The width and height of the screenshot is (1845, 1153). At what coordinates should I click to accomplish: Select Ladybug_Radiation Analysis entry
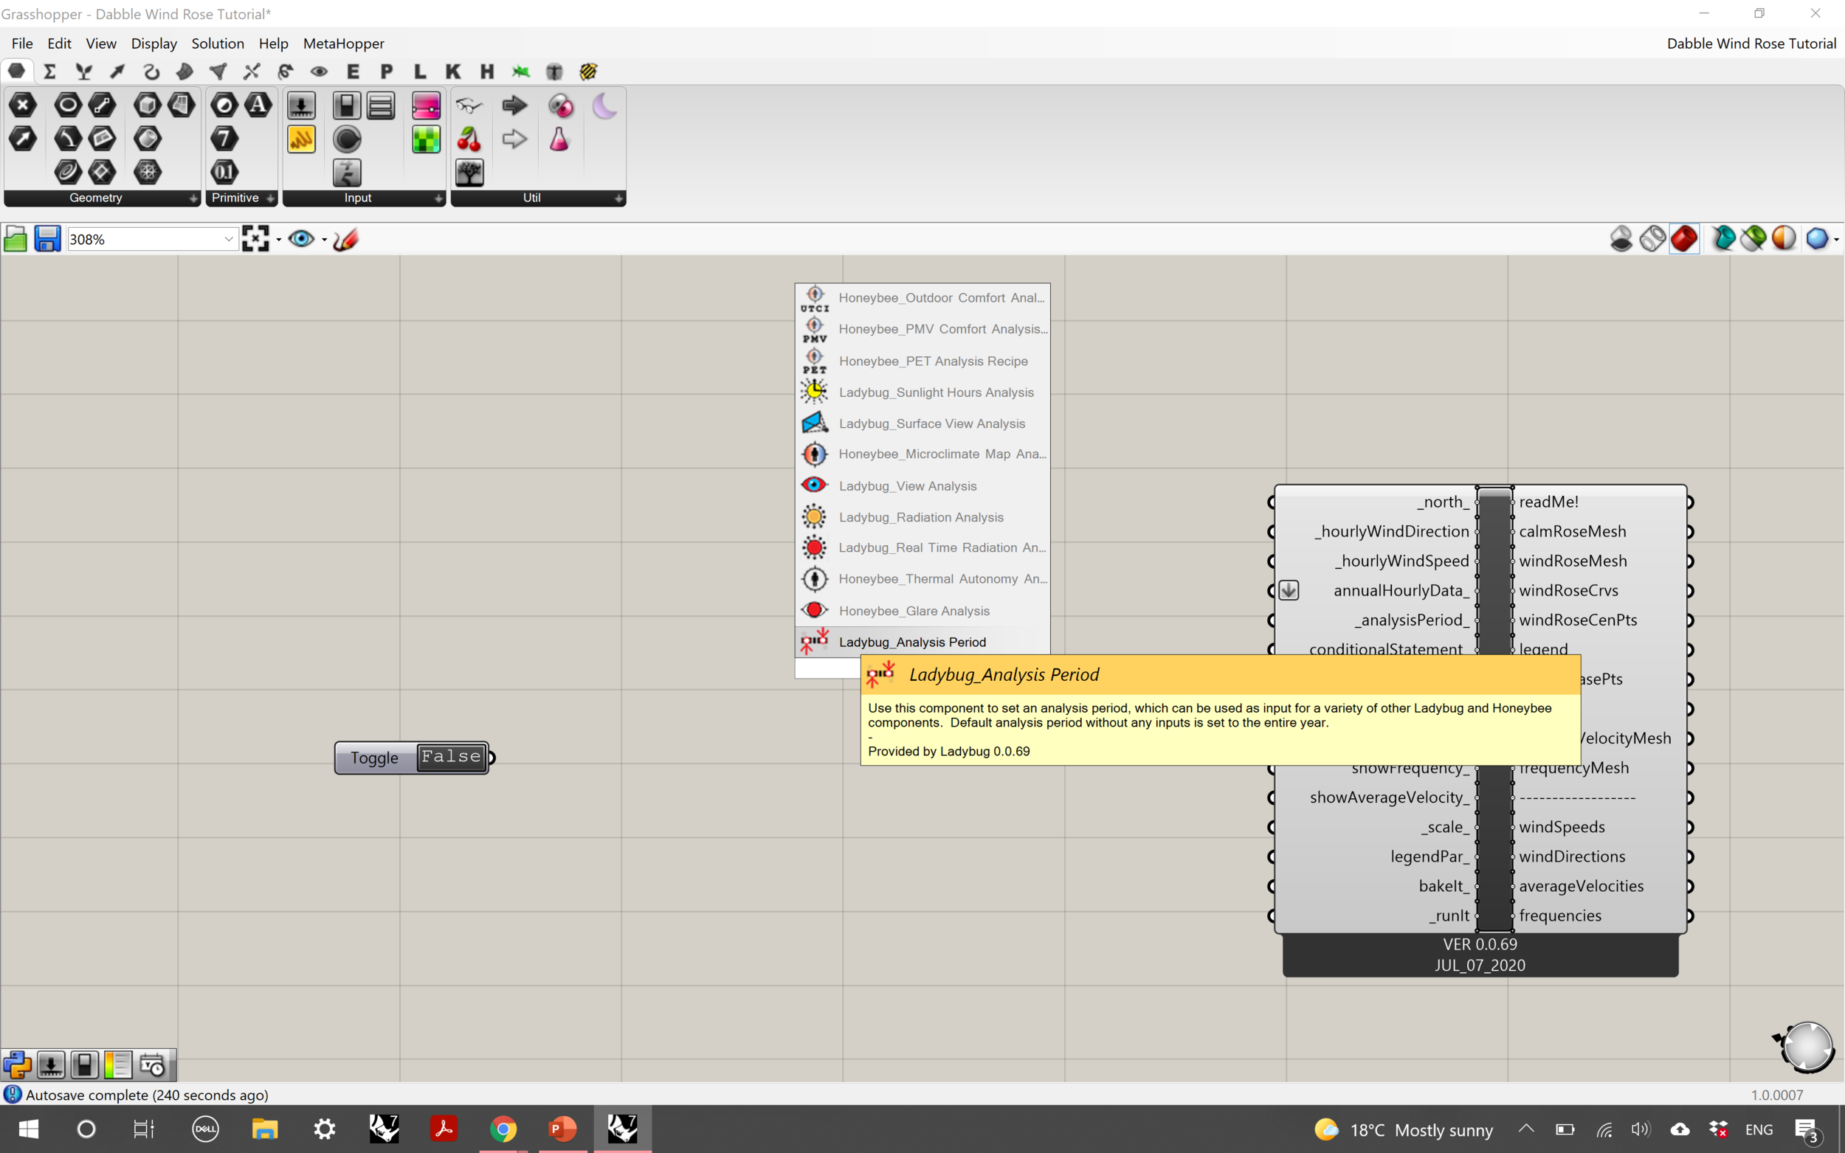pos(920,517)
